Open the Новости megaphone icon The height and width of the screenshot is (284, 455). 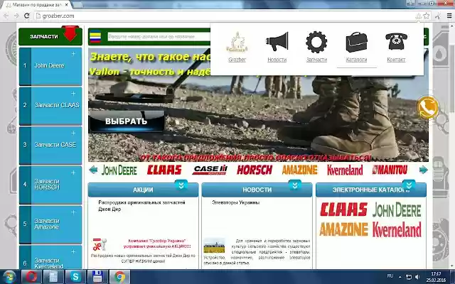point(277,43)
